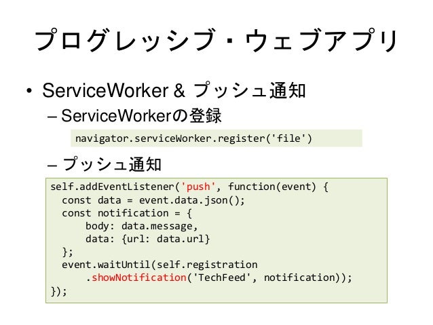The height and width of the screenshot is (325, 433).
Task: Click the event.waitUntil(self.registration line
Action: [159, 265]
